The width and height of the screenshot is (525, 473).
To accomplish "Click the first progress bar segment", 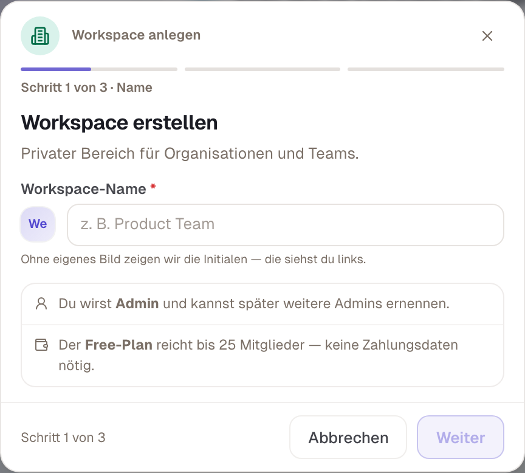I will 99,69.
